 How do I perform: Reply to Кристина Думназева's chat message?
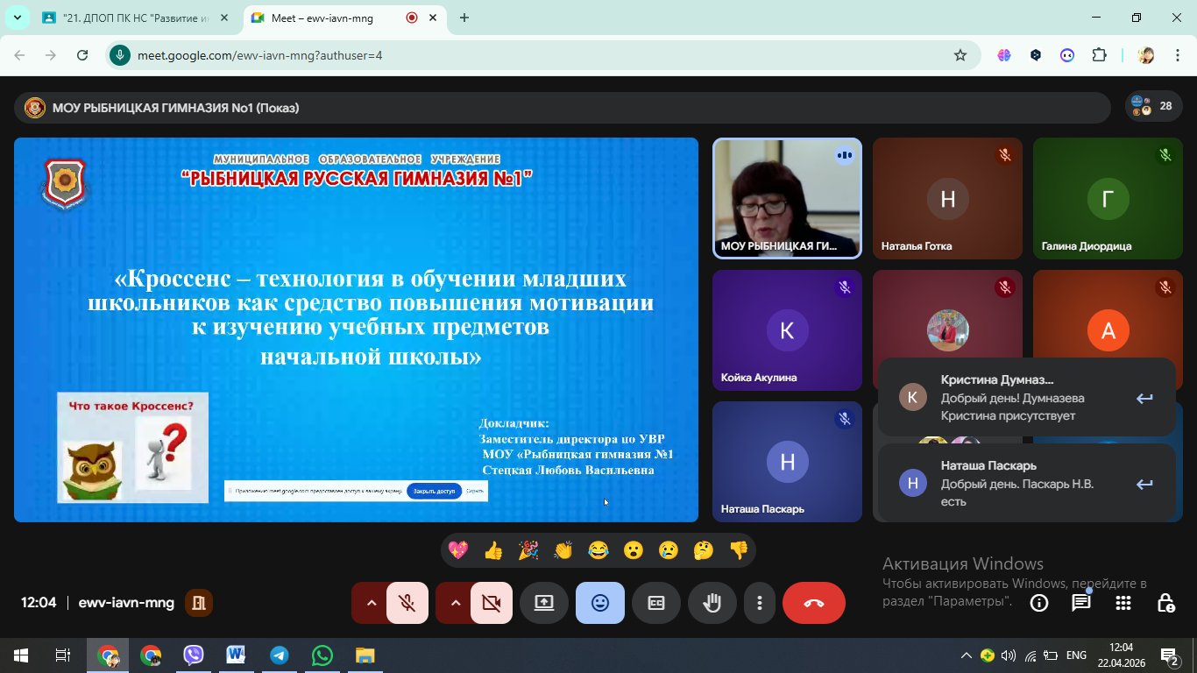(x=1144, y=399)
